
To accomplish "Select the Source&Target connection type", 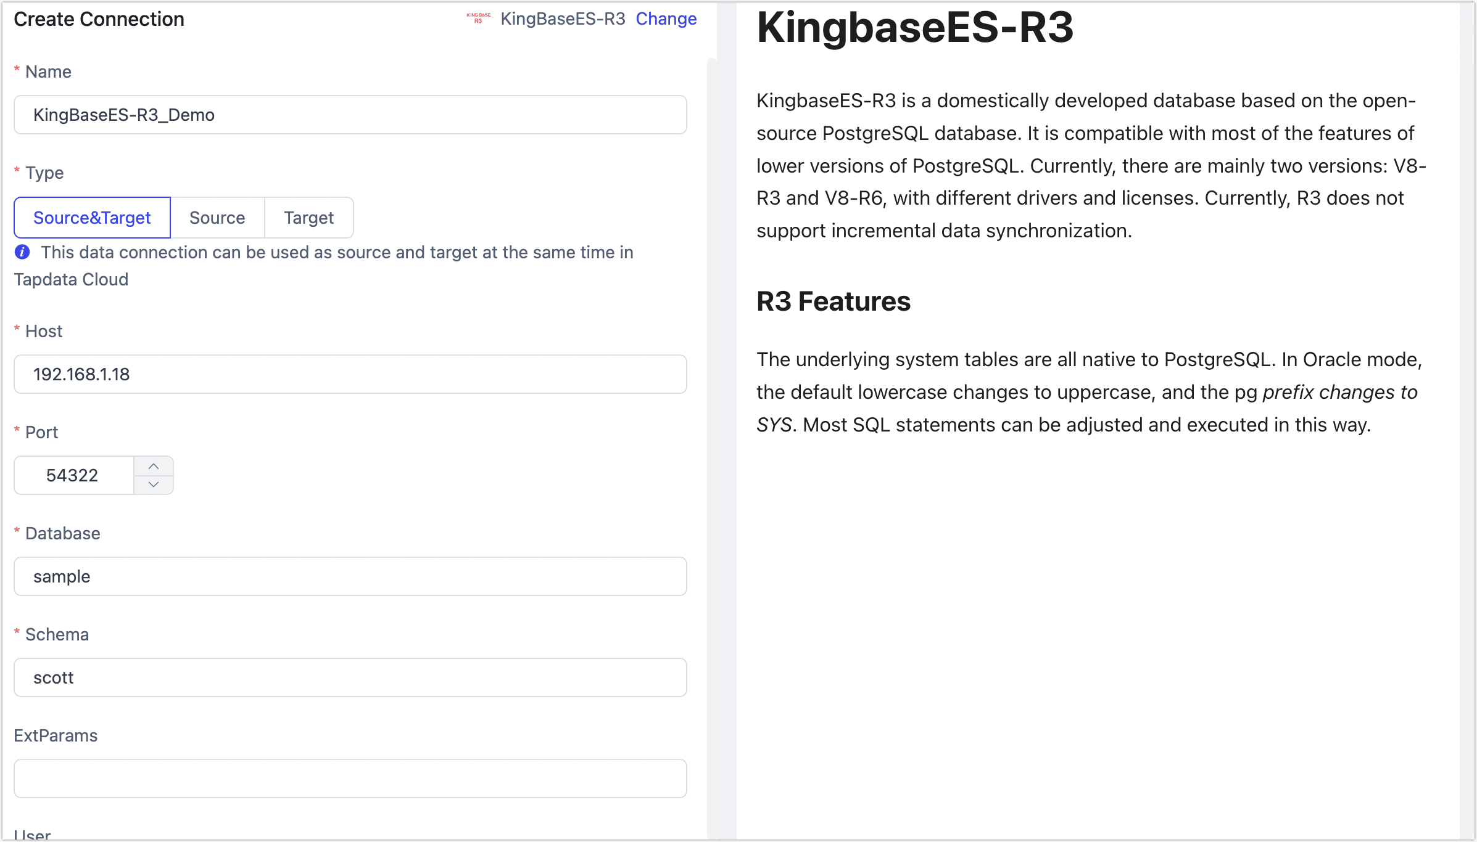I will click(x=91, y=217).
